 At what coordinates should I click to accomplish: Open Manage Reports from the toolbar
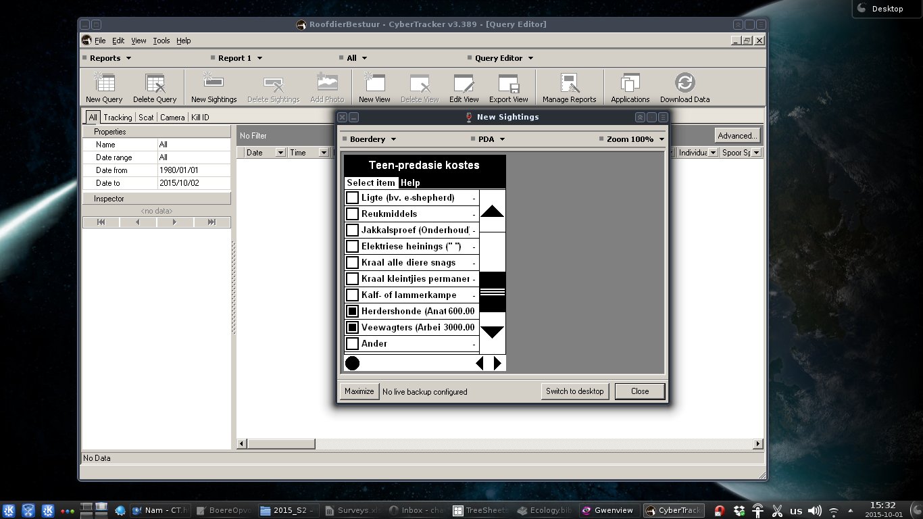[x=569, y=88]
